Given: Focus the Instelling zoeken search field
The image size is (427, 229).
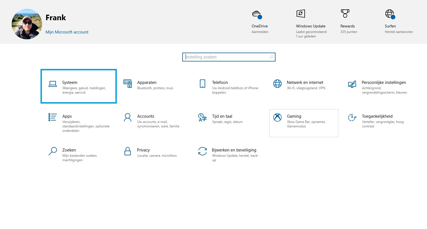Looking at the screenshot, I should click(x=229, y=57).
